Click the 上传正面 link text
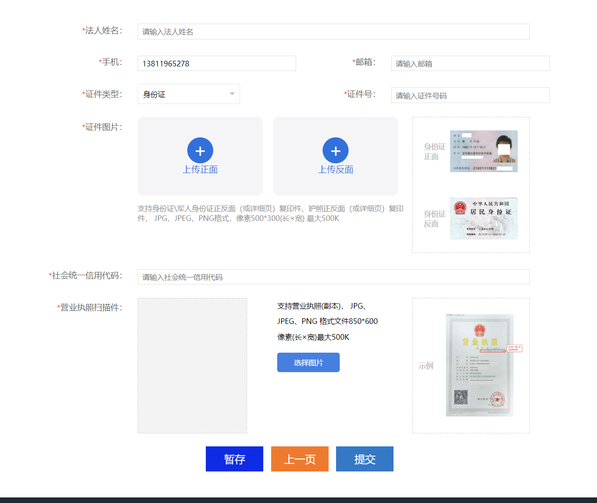 point(200,170)
